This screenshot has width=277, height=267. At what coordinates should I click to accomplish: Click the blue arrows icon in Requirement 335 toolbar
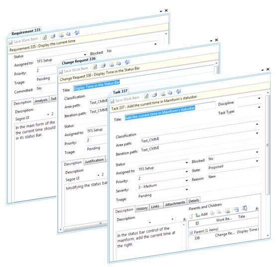click(x=77, y=33)
